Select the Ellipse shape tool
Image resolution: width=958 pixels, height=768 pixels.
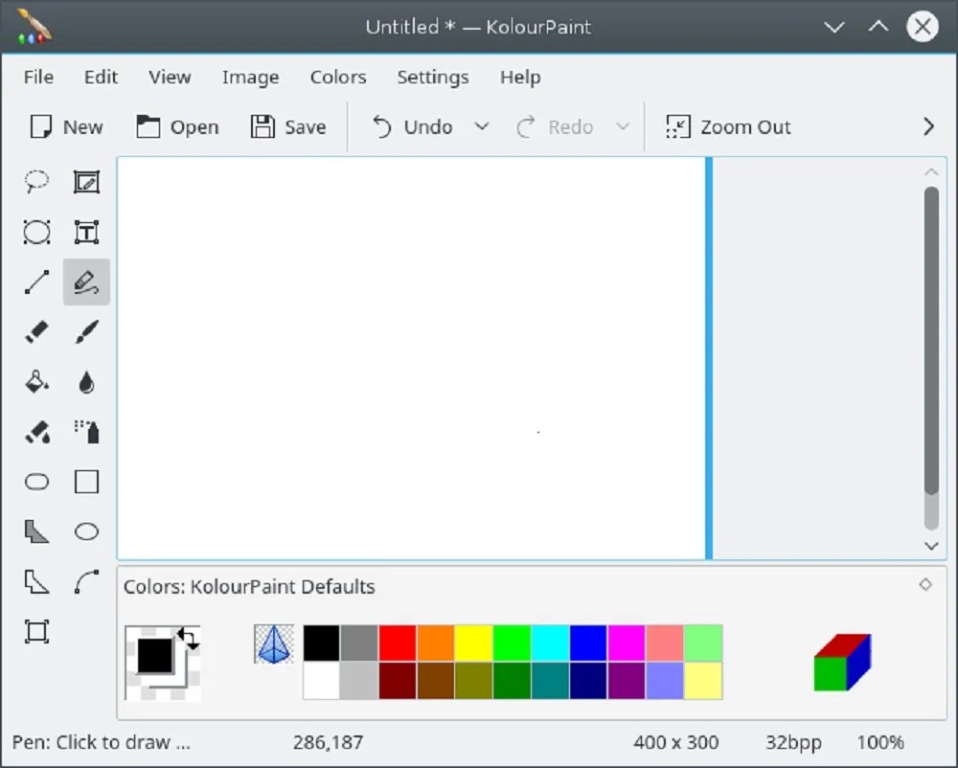[x=86, y=531]
